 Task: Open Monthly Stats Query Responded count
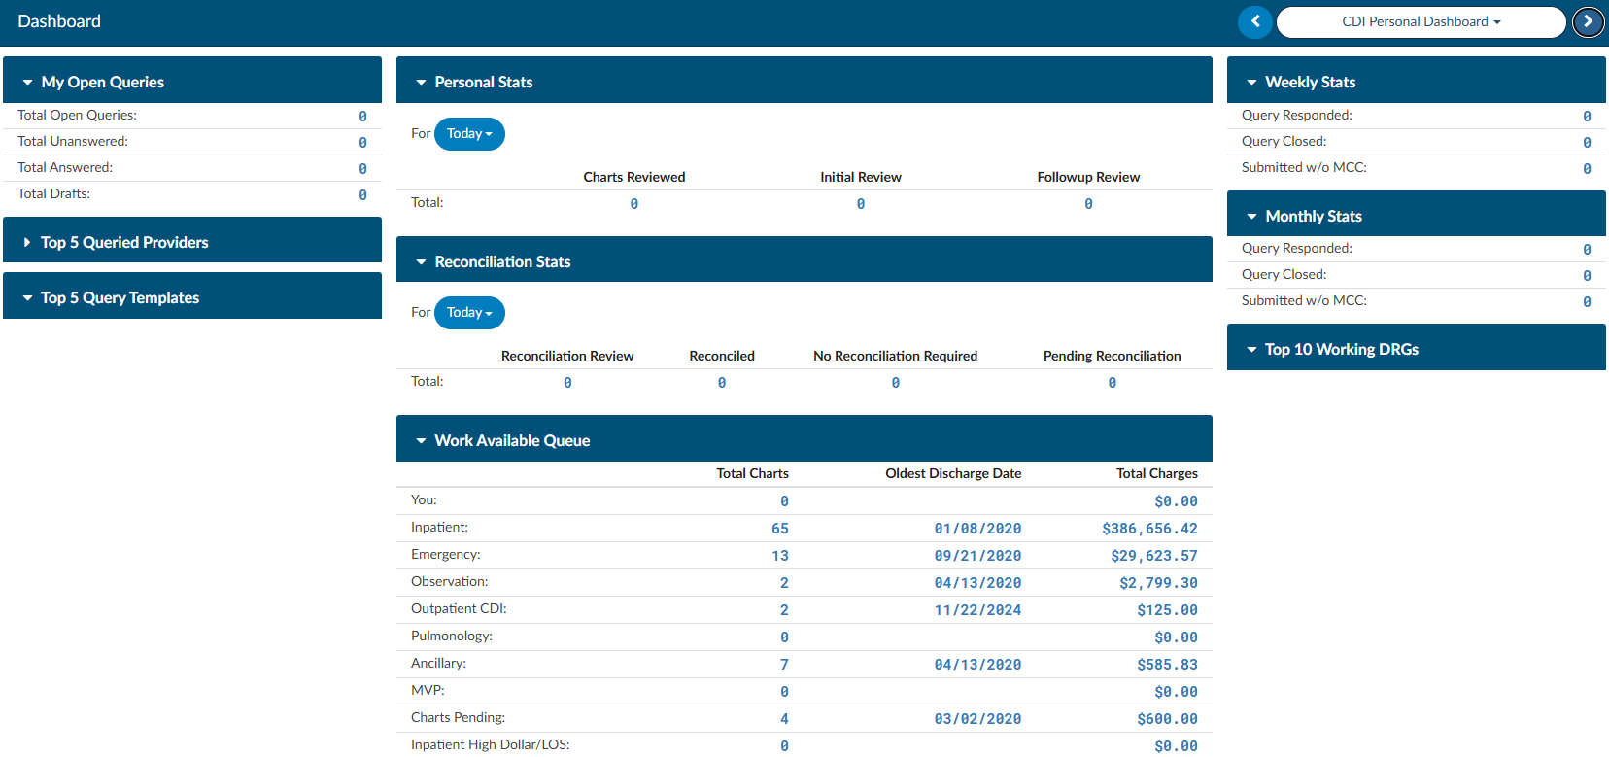pyautogui.click(x=1587, y=249)
